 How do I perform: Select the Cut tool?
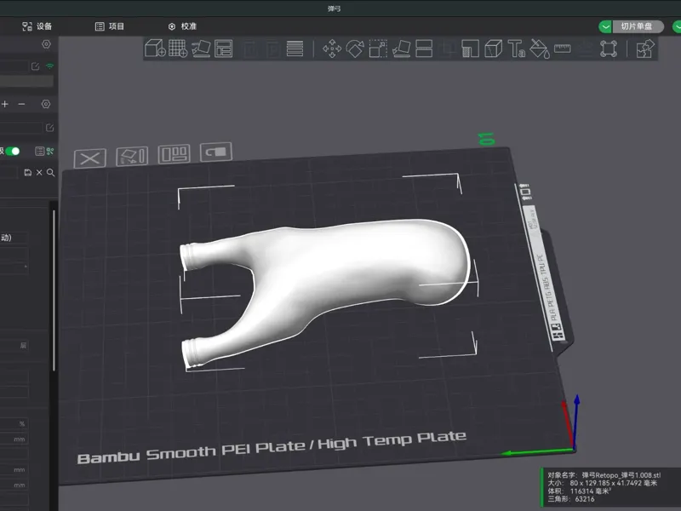424,49
